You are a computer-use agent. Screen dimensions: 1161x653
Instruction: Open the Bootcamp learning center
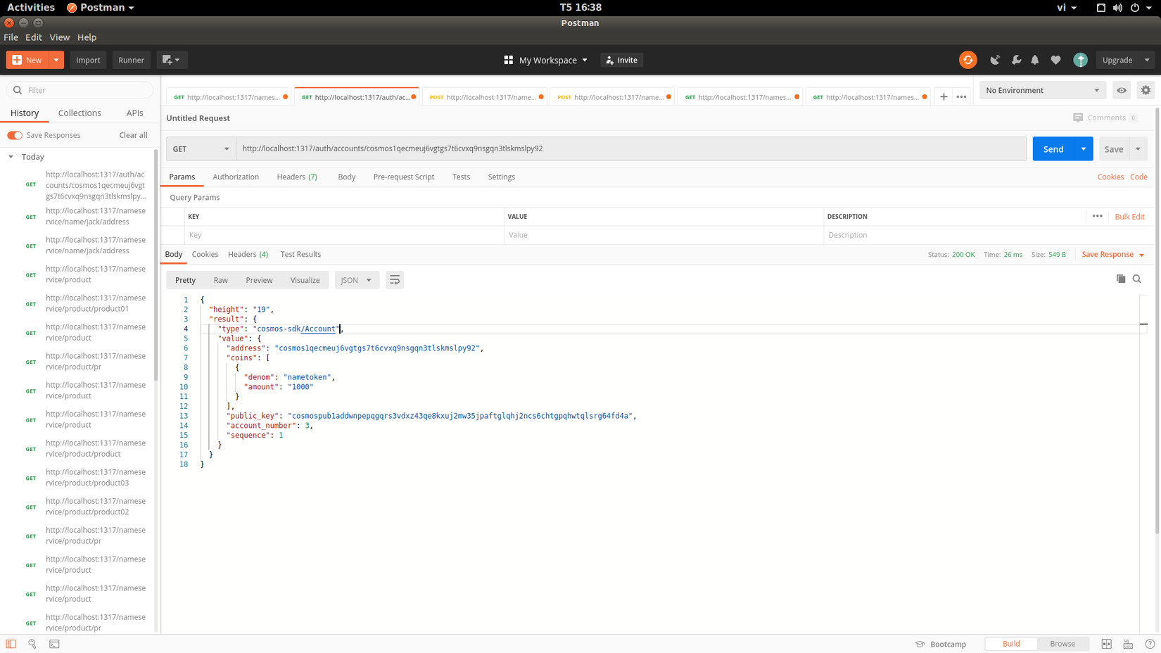(941, 644)
